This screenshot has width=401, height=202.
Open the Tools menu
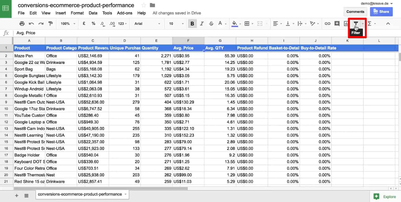click(107, 13)
